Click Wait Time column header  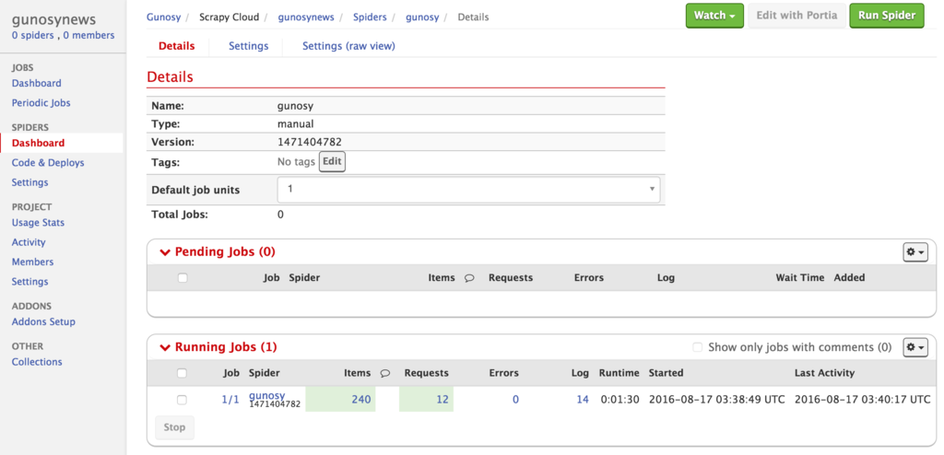(x=800, y=278)
